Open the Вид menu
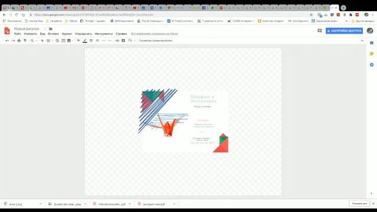This screenshot has width=377, height=212. coord(42,34)
